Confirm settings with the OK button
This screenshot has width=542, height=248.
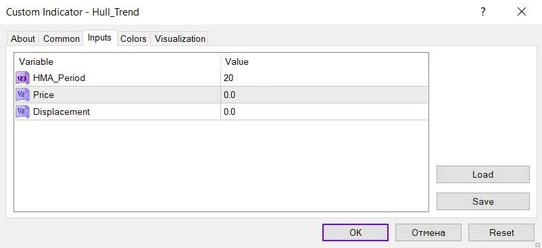[355, 232]
